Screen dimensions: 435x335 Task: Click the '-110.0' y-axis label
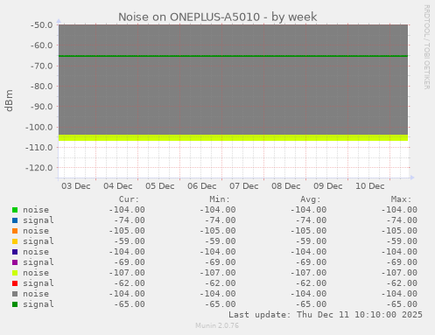coord(39,148)
